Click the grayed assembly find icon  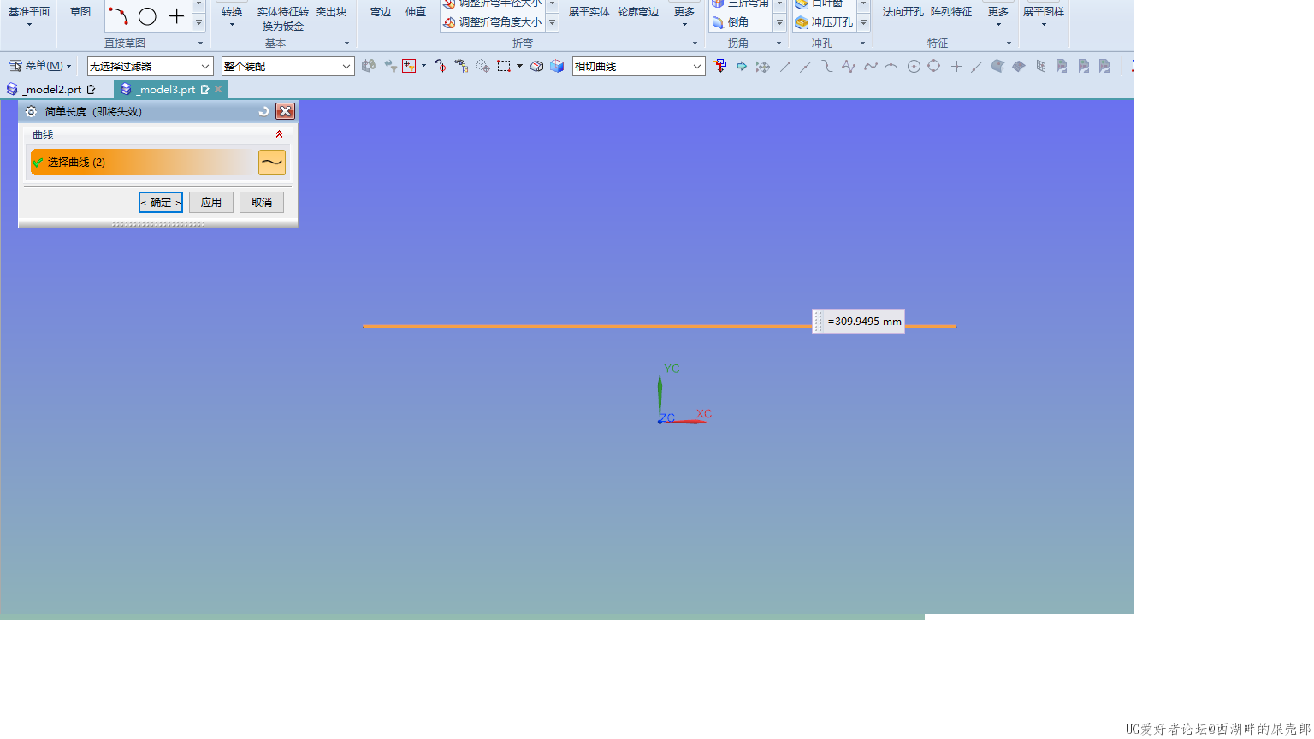[368, 66]
